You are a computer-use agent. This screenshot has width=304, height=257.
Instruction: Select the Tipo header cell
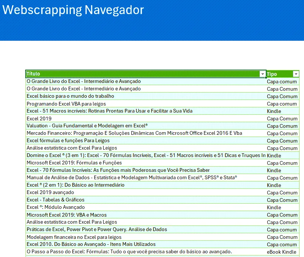coord(283,74)
